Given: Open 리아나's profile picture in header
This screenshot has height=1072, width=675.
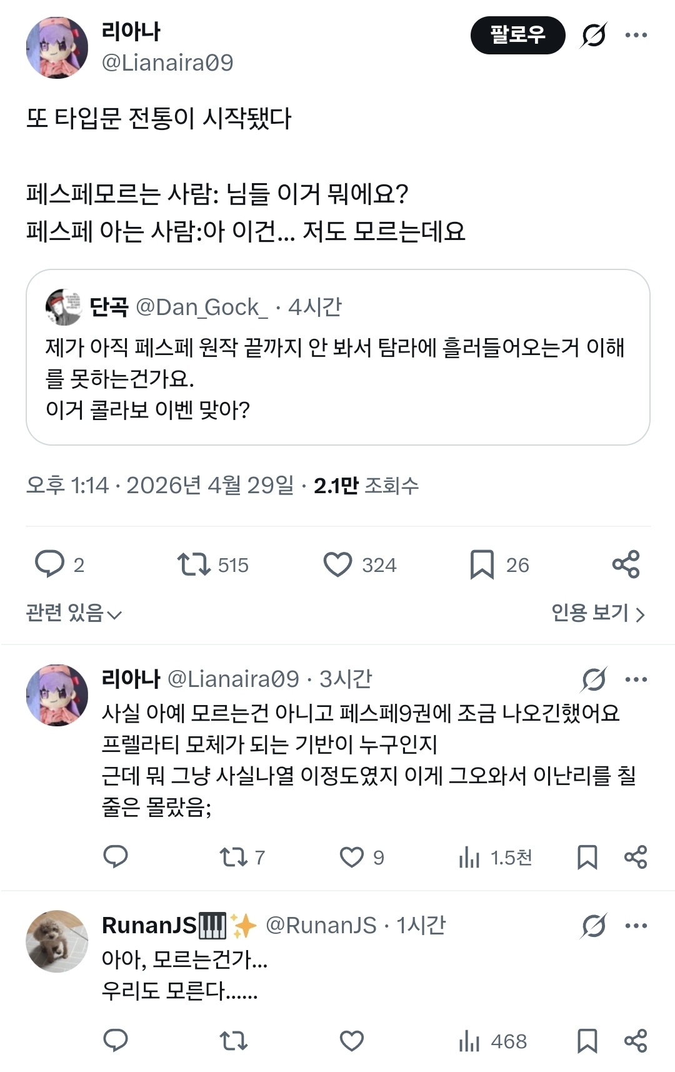Looking at the screenshot, I should pos(57,48).
